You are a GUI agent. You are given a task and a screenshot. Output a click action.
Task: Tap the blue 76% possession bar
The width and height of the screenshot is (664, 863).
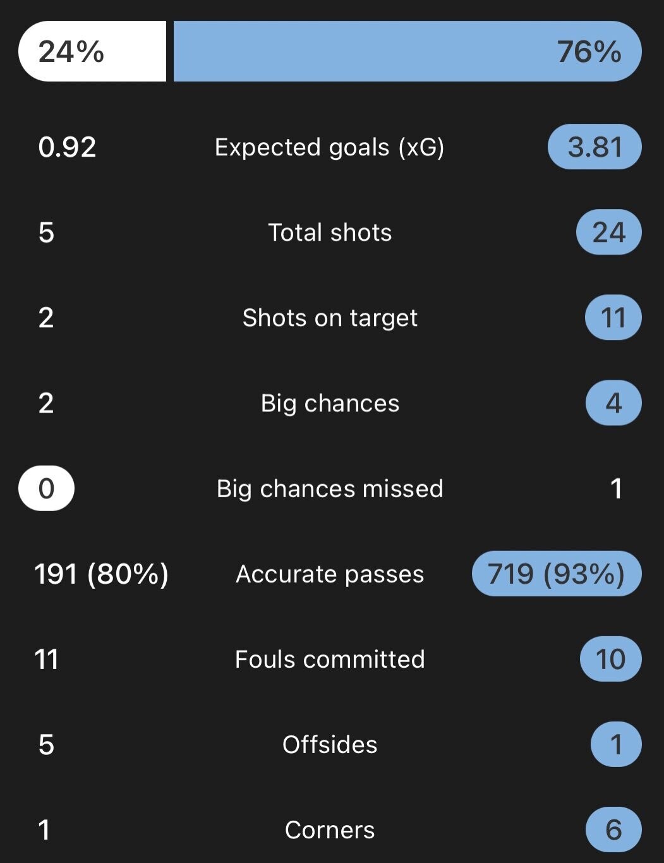407,51
